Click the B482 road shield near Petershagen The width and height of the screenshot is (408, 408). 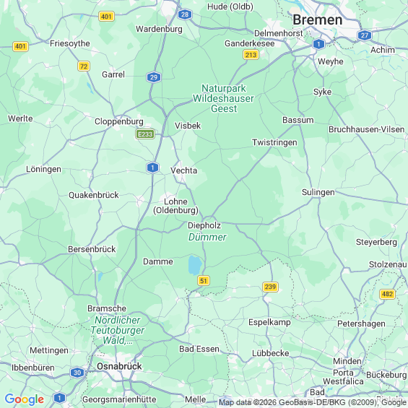point(388,294)
